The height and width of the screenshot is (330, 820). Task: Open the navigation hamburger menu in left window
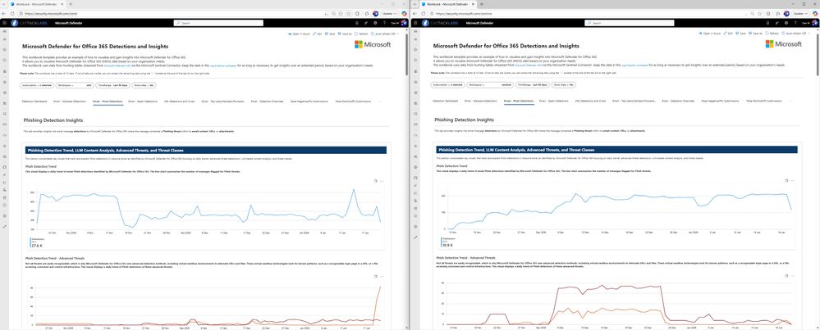tap(3, 23)
